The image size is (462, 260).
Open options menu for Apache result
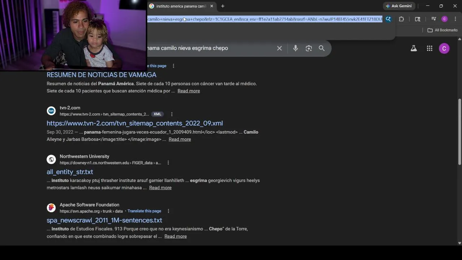pyautogui.click(x=168, y=211)
